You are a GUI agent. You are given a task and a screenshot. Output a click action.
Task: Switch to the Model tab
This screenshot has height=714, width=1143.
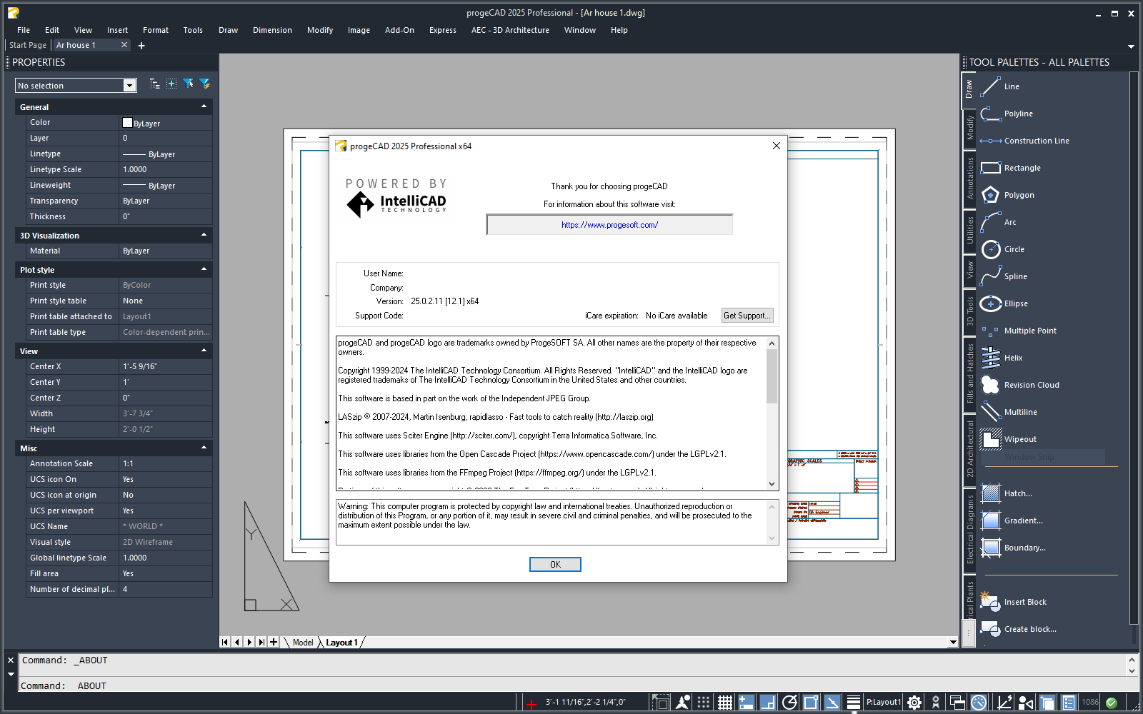coord(302,642)
